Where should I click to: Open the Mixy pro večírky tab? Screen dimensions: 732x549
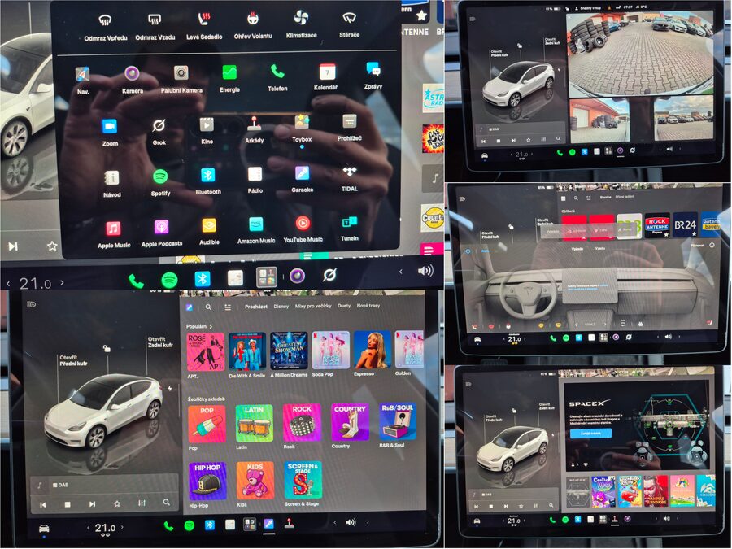tap(313, 307)
